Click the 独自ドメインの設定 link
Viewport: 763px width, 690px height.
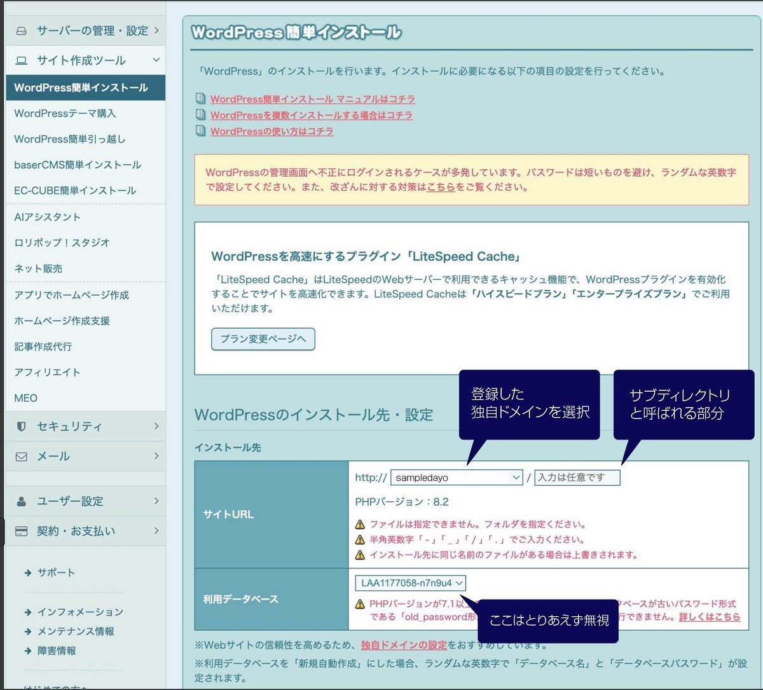(404, 645)
